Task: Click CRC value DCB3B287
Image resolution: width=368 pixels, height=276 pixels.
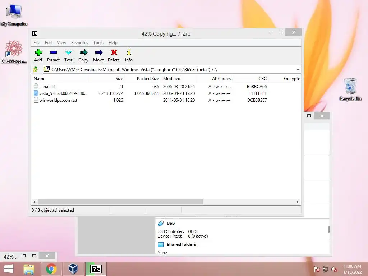Action: tap(257, 100)
